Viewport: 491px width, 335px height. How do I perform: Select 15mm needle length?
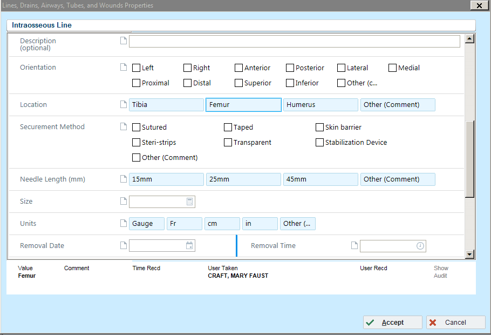(x=166, y=179)
